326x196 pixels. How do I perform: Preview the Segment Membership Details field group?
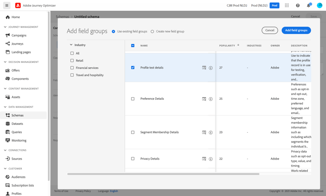pos(204,132)
